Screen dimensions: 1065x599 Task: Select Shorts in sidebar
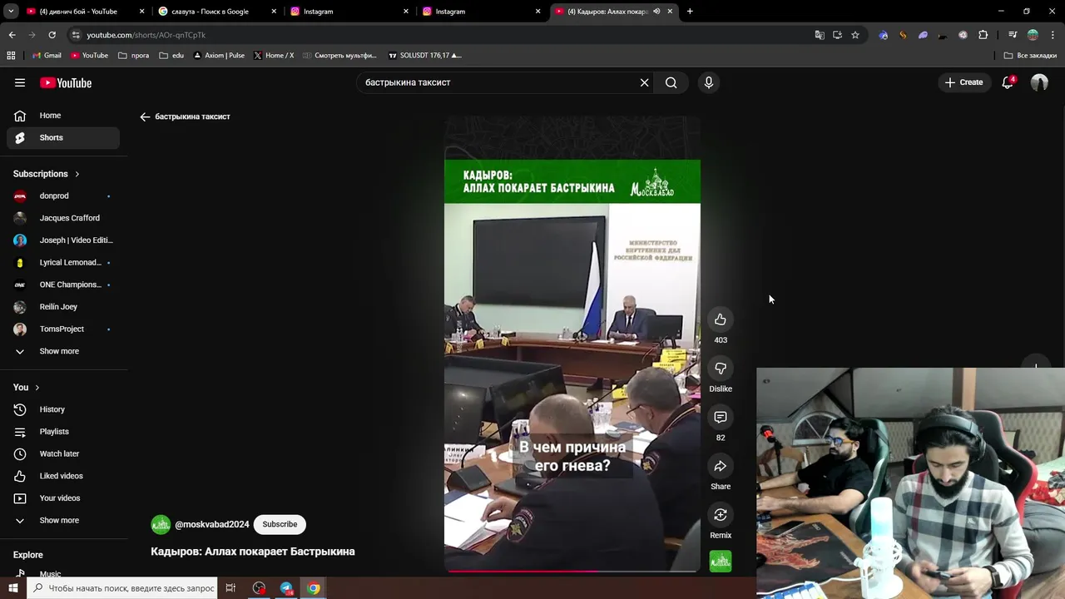click(x=63, y=137)
